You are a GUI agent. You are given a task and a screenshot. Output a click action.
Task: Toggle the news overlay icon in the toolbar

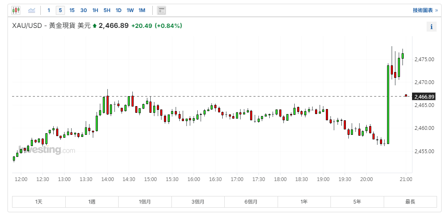pyautogui.click(x=161, y=10)
